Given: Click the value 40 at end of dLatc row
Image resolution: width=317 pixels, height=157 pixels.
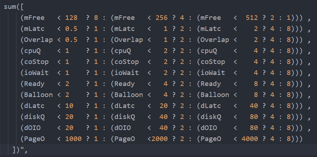Looking at the screenshot, I should pos(254,106).
